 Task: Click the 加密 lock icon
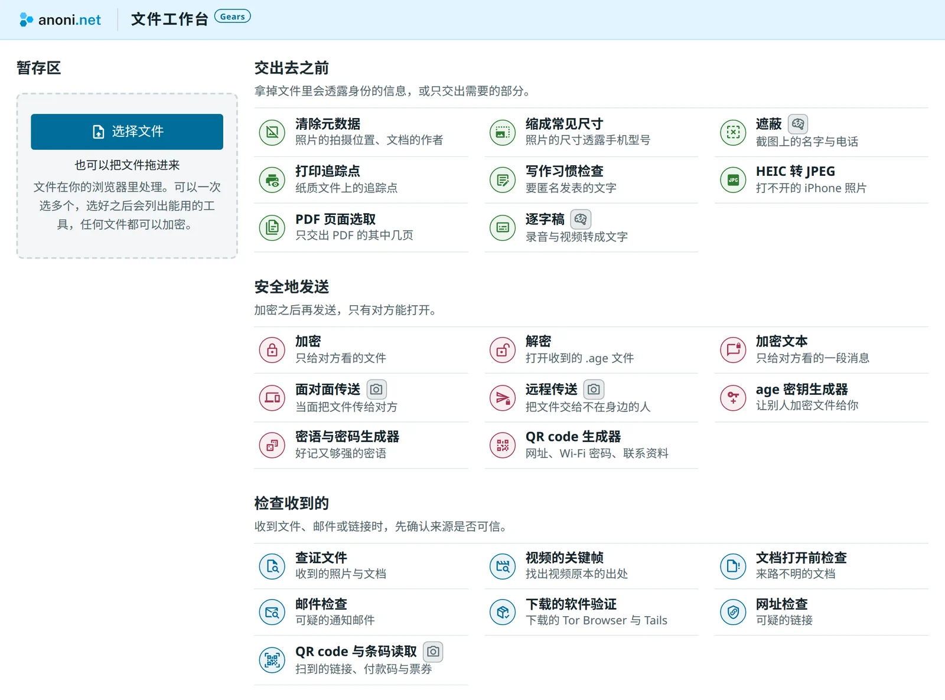pos(272,350)
